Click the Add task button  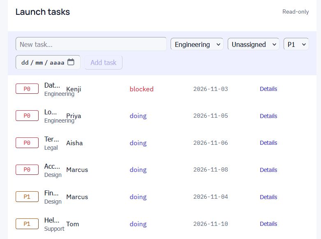[104, 63]
